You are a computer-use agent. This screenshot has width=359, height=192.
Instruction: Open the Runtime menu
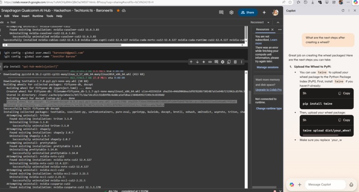click(38, 16)
